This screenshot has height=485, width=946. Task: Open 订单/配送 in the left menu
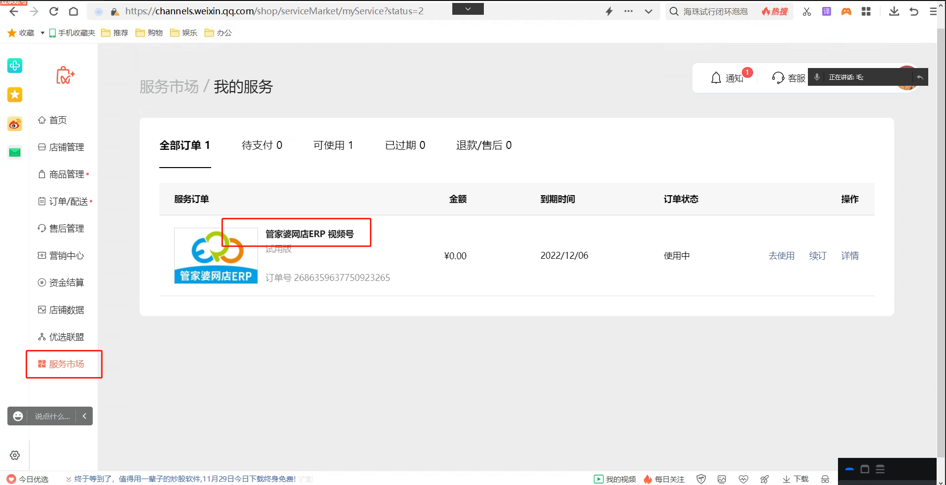point(63,201)
